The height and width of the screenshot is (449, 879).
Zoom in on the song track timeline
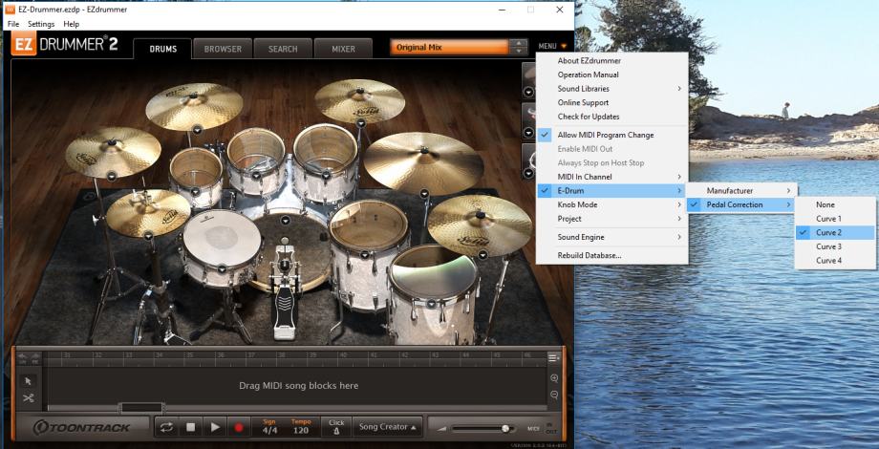click(x=554, y=378)
